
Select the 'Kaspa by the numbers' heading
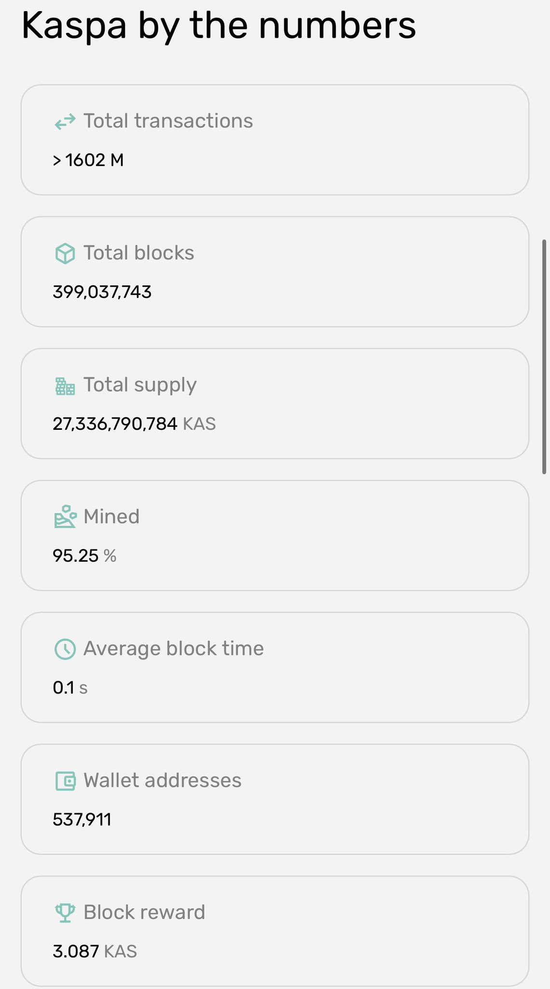pyautogui.click(x=219, y=25)
